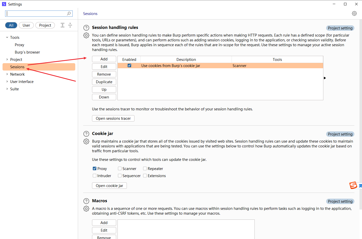Select Project in the settings tree
The image size is (362, 239).
16,60
